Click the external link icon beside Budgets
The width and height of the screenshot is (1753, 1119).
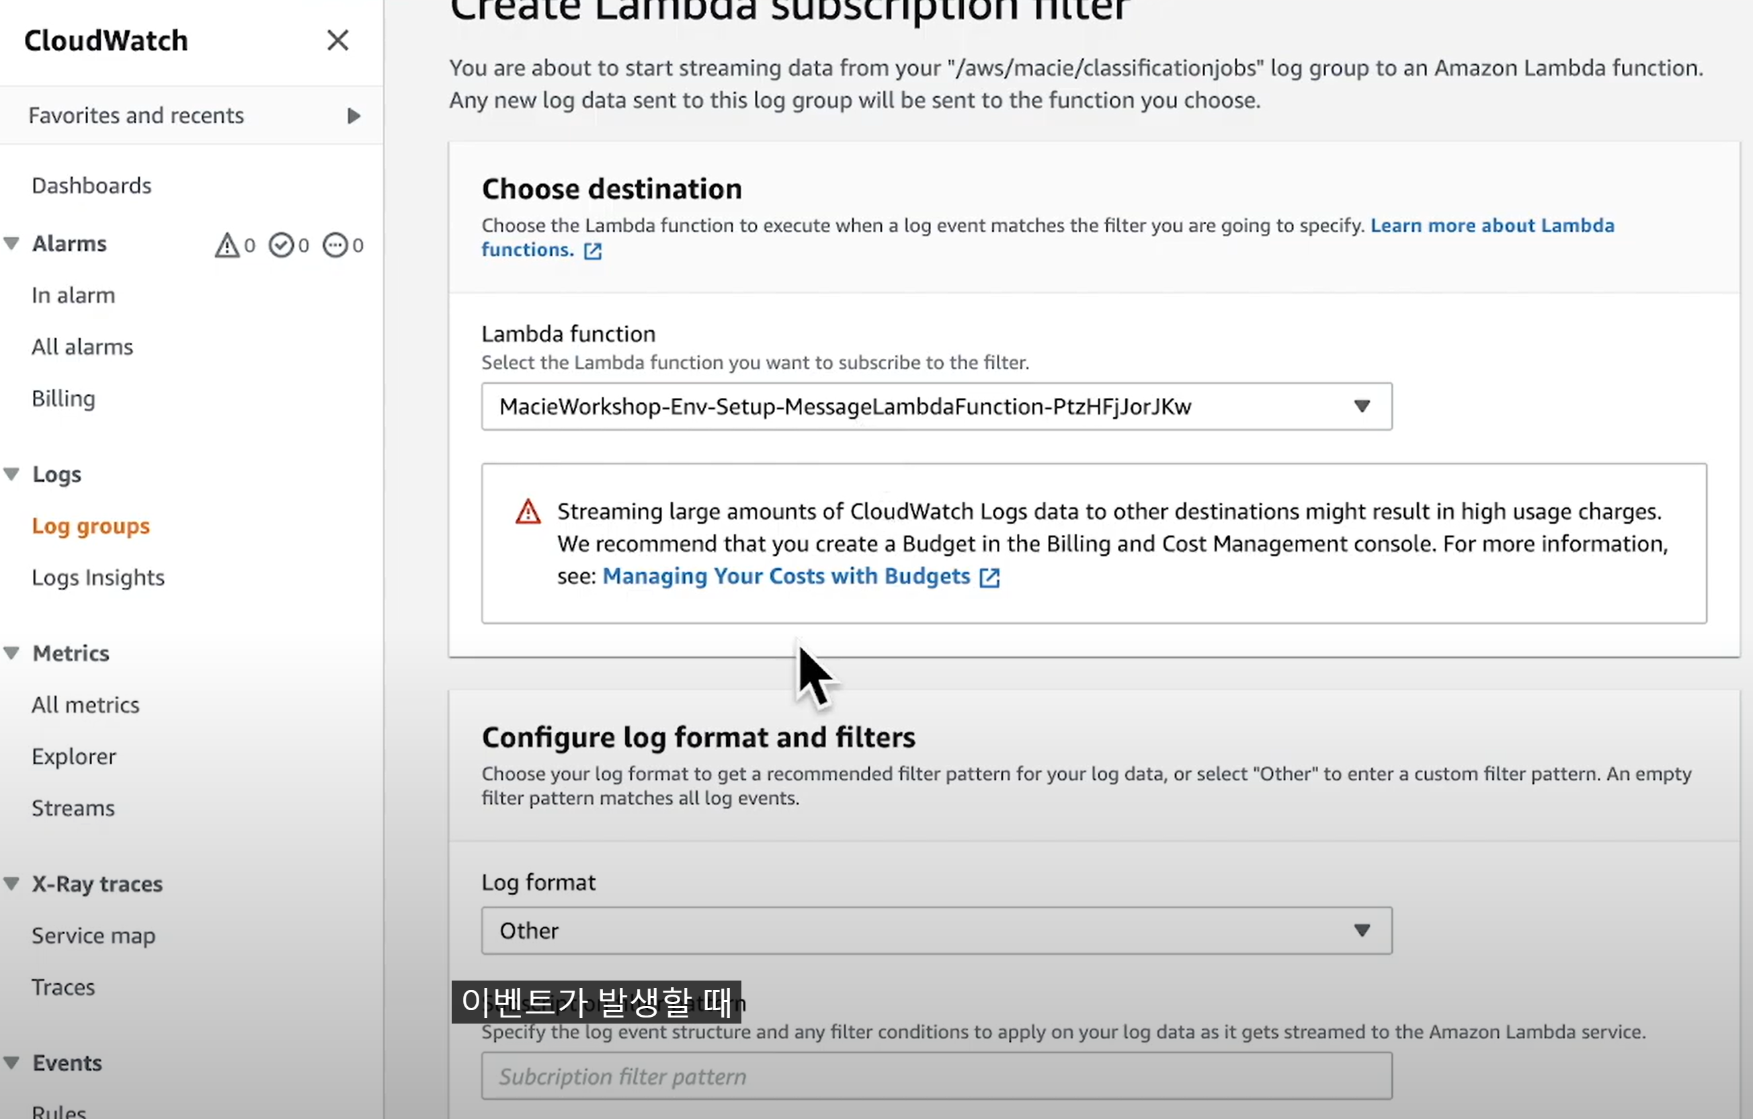[989, 577]
